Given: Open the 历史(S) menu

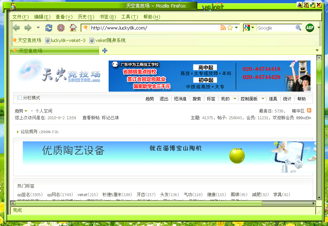Looking at the screenshot, I should point(86,17).
